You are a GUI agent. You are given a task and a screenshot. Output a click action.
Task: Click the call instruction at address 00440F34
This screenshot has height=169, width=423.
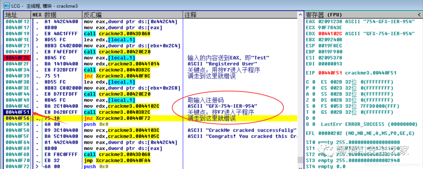point(117,70)
